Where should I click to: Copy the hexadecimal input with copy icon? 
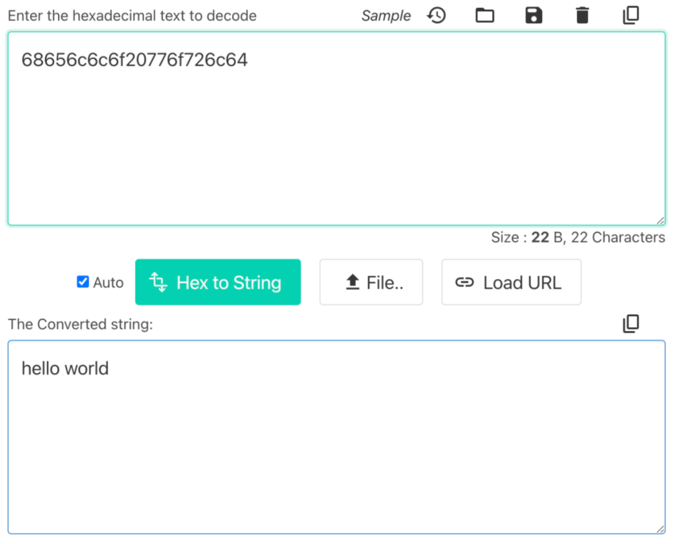point(631,16)
